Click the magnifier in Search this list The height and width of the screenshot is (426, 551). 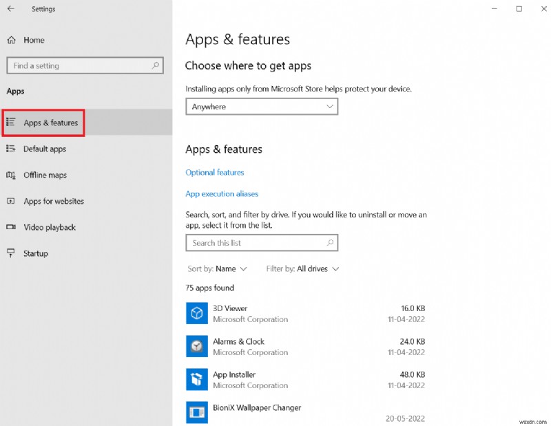coord(330,243)
